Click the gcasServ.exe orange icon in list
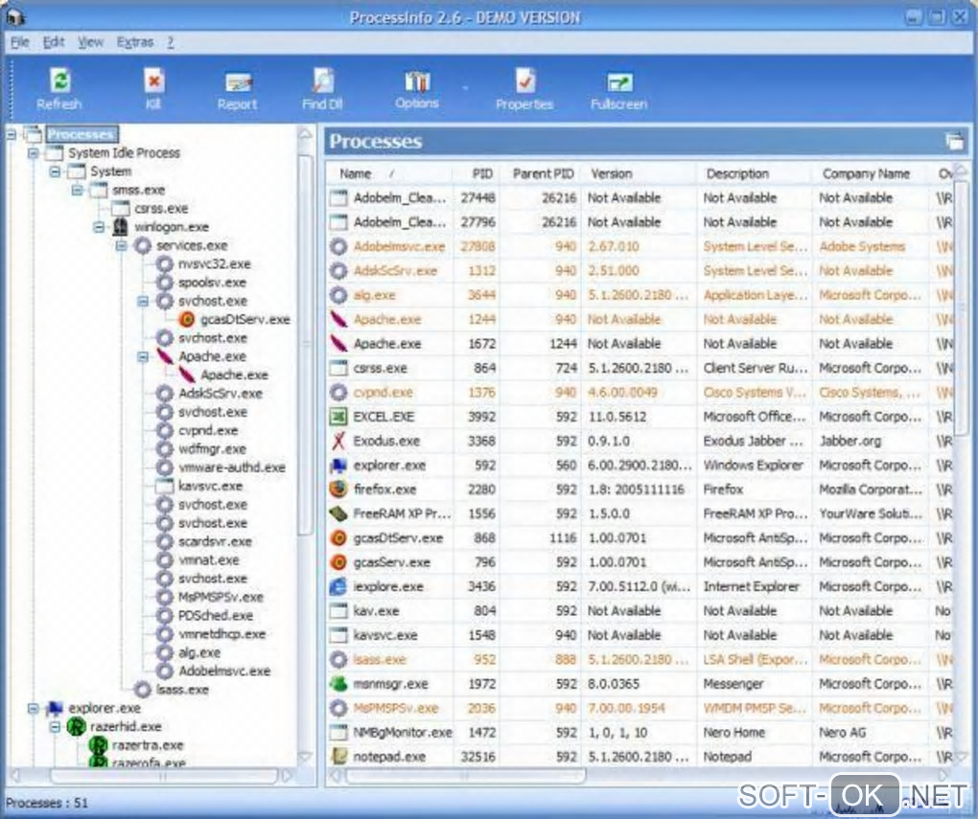978x819 pixels. click(x=338, y=562)
